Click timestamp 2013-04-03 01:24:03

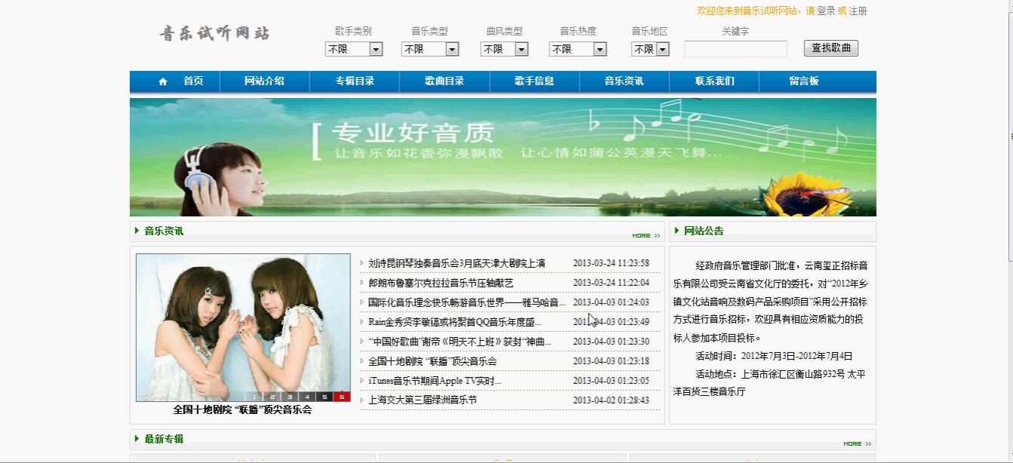pos(611,302)
